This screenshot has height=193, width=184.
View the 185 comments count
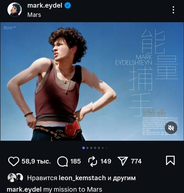click(75, 161)
